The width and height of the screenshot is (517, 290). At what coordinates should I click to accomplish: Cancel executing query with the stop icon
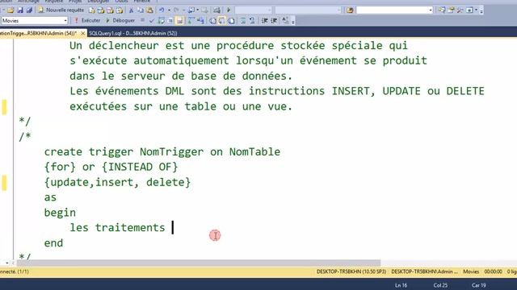[142, 20]
